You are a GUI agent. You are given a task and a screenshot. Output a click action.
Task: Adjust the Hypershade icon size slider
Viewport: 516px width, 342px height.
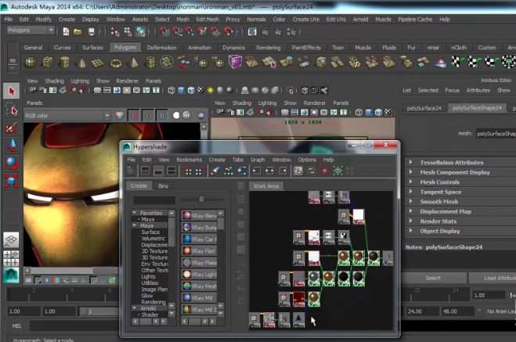202,200
